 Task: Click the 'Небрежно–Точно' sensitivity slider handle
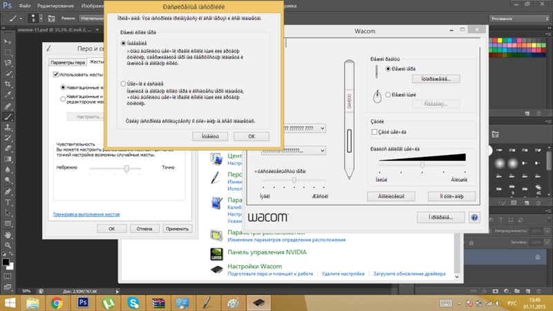coord(126,169)
